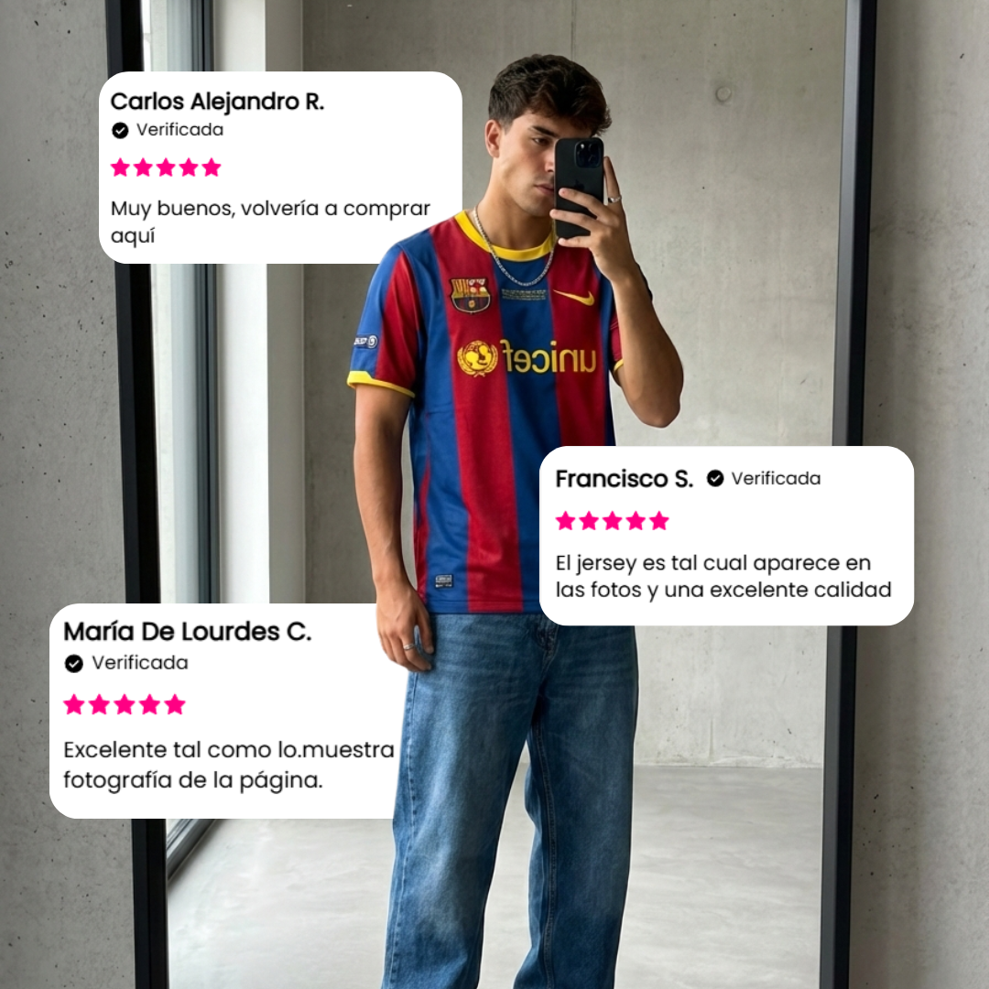Click the Nike swoosh on the jersey

[574, 296]
